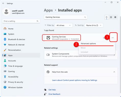The image size is (121, 97).
Task: Choose Move from the context menu
Action: click(x=97, y=48)
